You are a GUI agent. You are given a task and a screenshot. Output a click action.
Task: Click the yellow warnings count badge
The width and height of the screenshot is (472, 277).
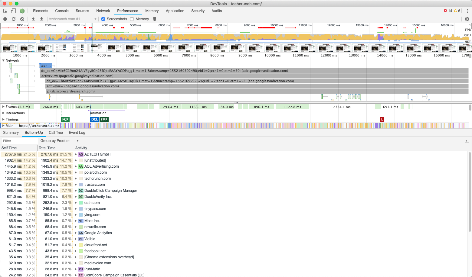457,11
